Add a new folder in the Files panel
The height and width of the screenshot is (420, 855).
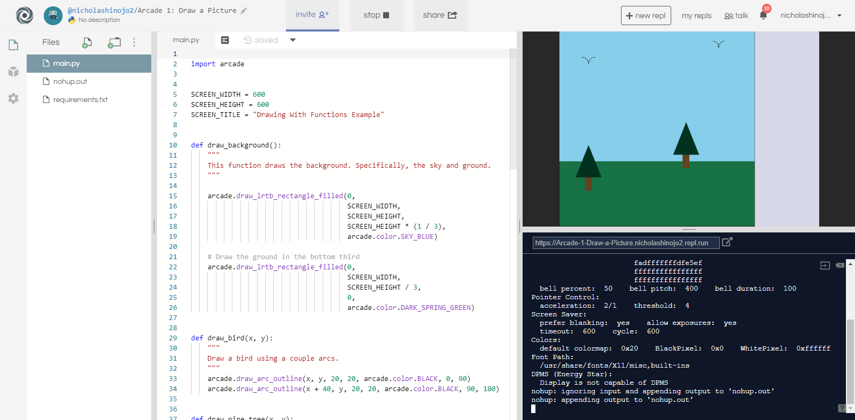pos(114,42)
